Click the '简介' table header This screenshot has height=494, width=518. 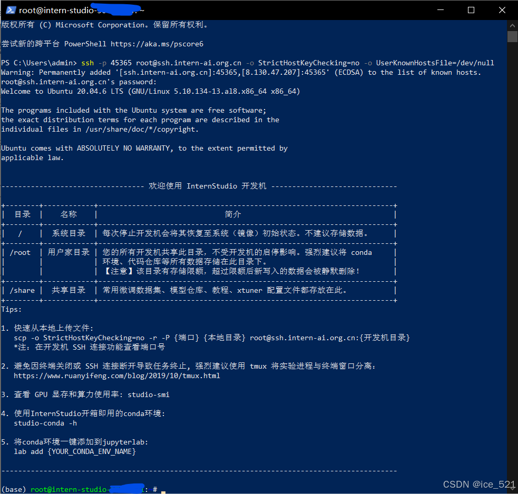[x=233, y=214]
